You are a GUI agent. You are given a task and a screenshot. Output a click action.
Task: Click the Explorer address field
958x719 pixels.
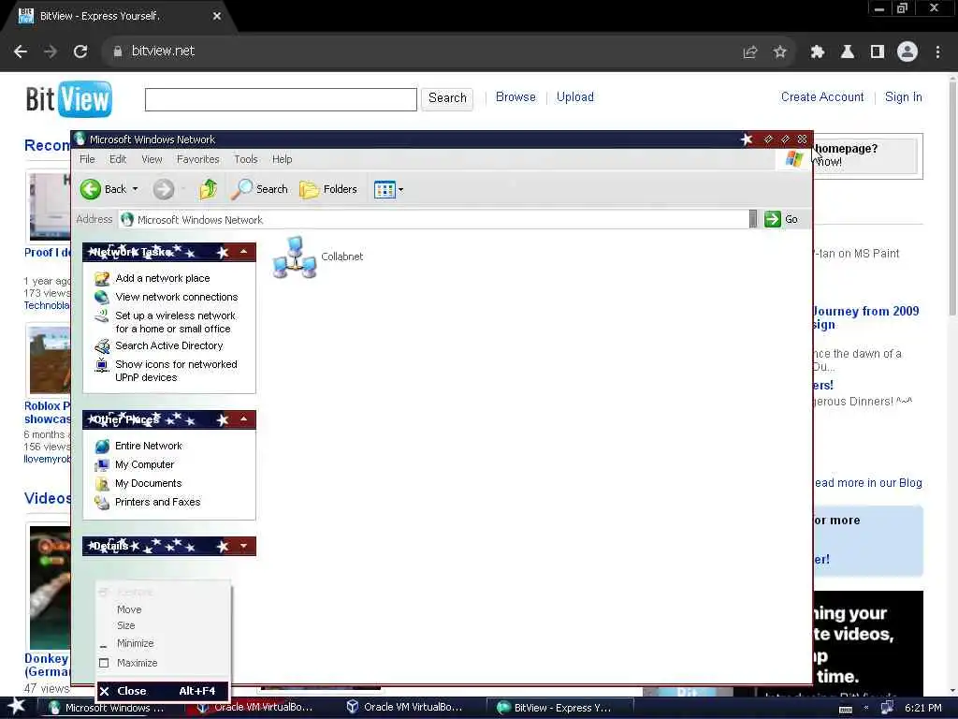(x=434, y=219)
